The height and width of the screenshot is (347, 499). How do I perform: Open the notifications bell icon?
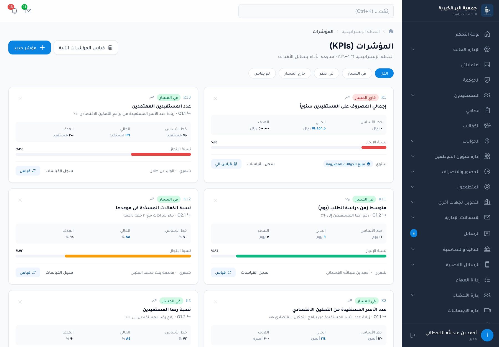click(x=15, y=11)
